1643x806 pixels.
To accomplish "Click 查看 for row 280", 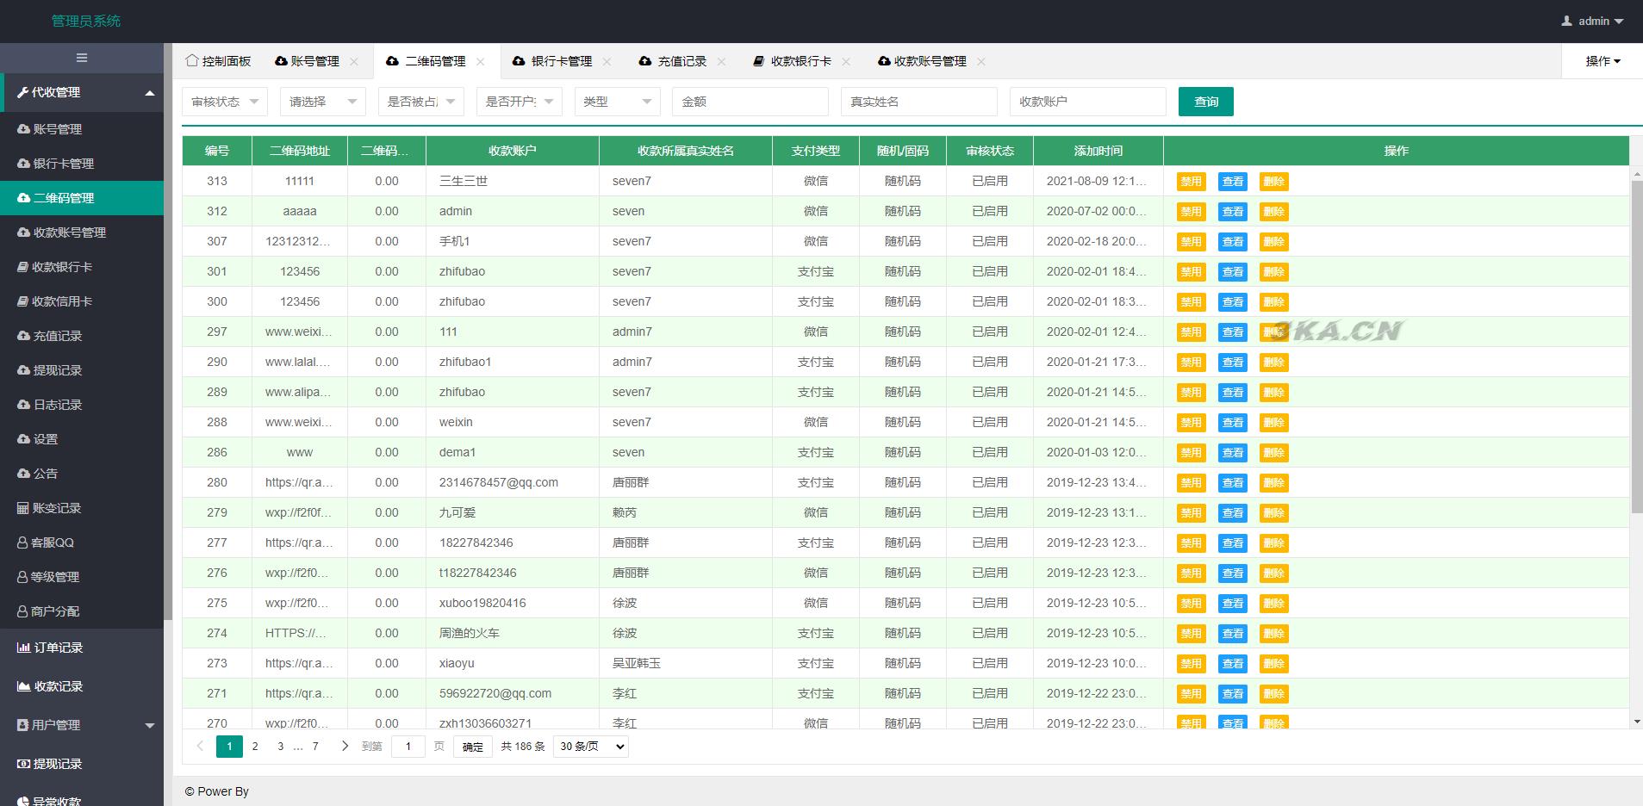I will tap(1233, 483).
